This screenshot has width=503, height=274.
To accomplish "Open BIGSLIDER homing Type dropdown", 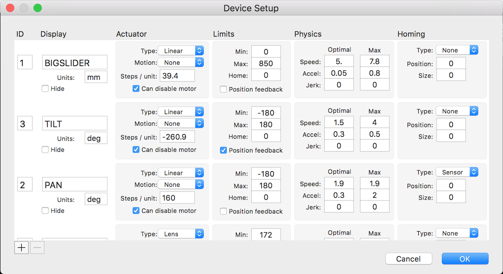I will pos(457,51).
